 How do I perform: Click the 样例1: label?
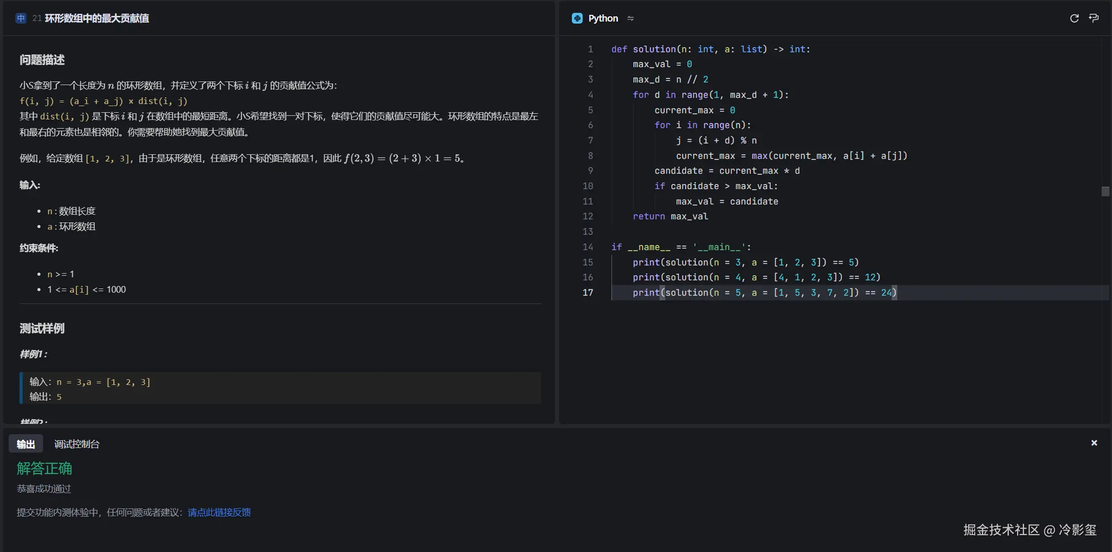click(33, 354)
